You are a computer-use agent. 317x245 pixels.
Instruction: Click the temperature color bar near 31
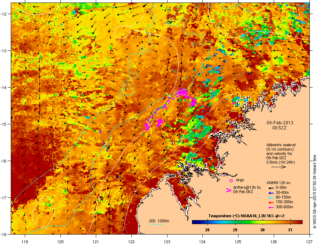290,222
